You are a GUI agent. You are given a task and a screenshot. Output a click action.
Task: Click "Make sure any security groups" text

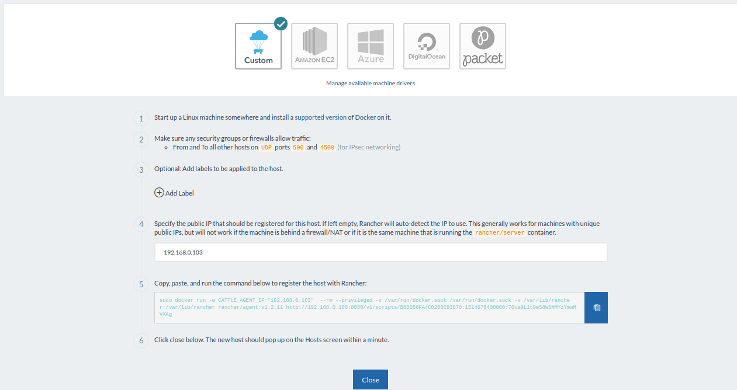pos(233,138)
